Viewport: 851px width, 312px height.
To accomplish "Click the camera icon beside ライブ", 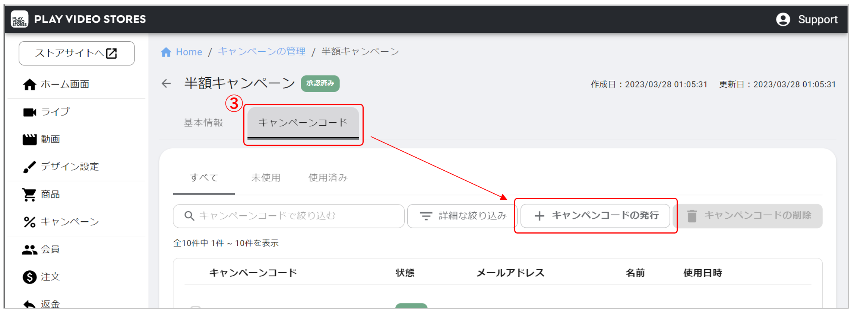I will pyautogui.click(x=29, y=112).
